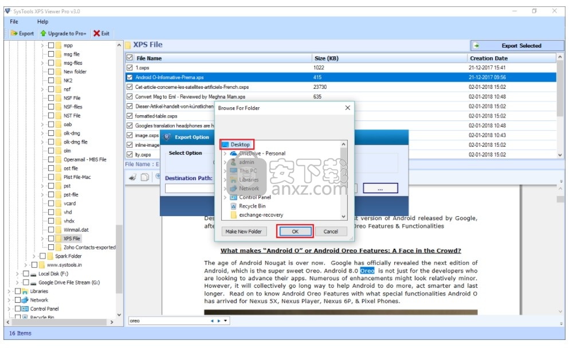Select the Desktop icon in Browse For Folder
The height and width of the screenshot is (348, 577).
pyautogui.click(x=225, y=144)
